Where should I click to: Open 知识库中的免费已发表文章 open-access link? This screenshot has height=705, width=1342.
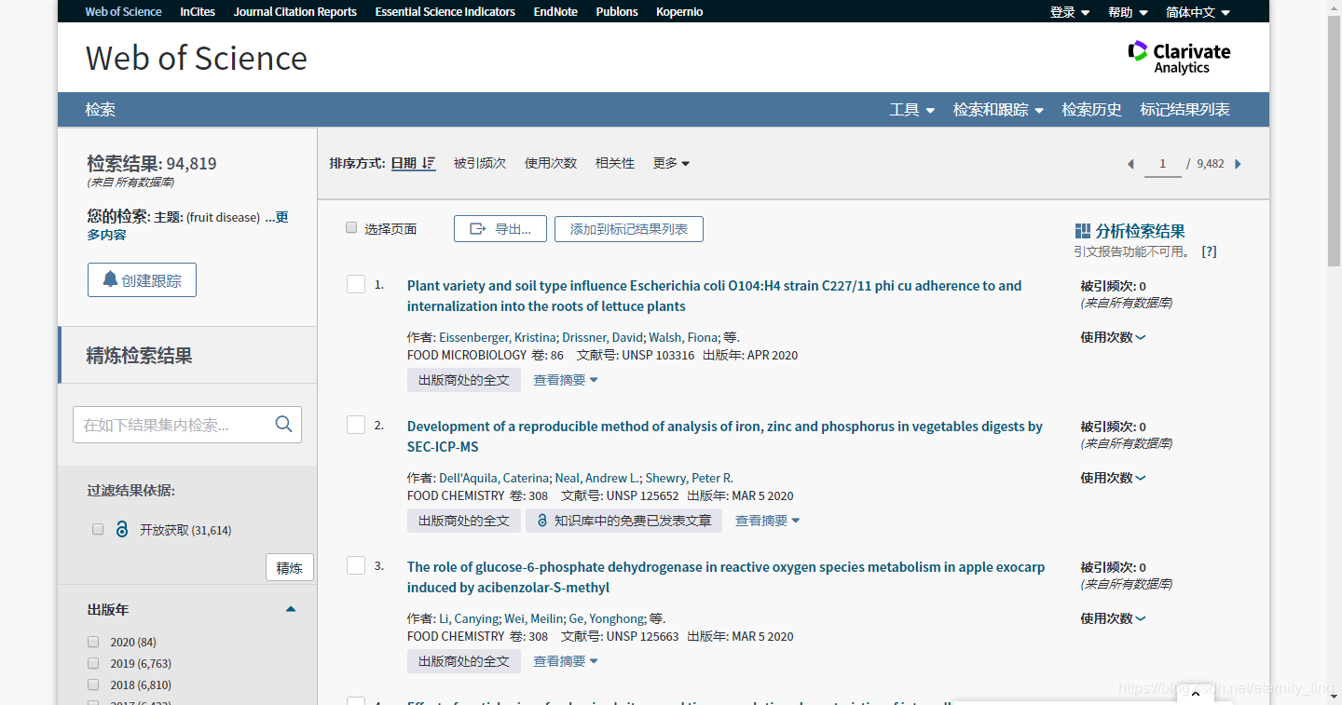[623, 521]
